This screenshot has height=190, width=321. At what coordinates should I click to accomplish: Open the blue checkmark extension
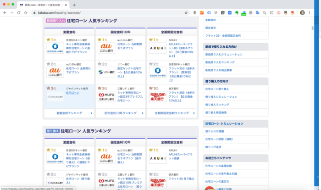[230, 13]
